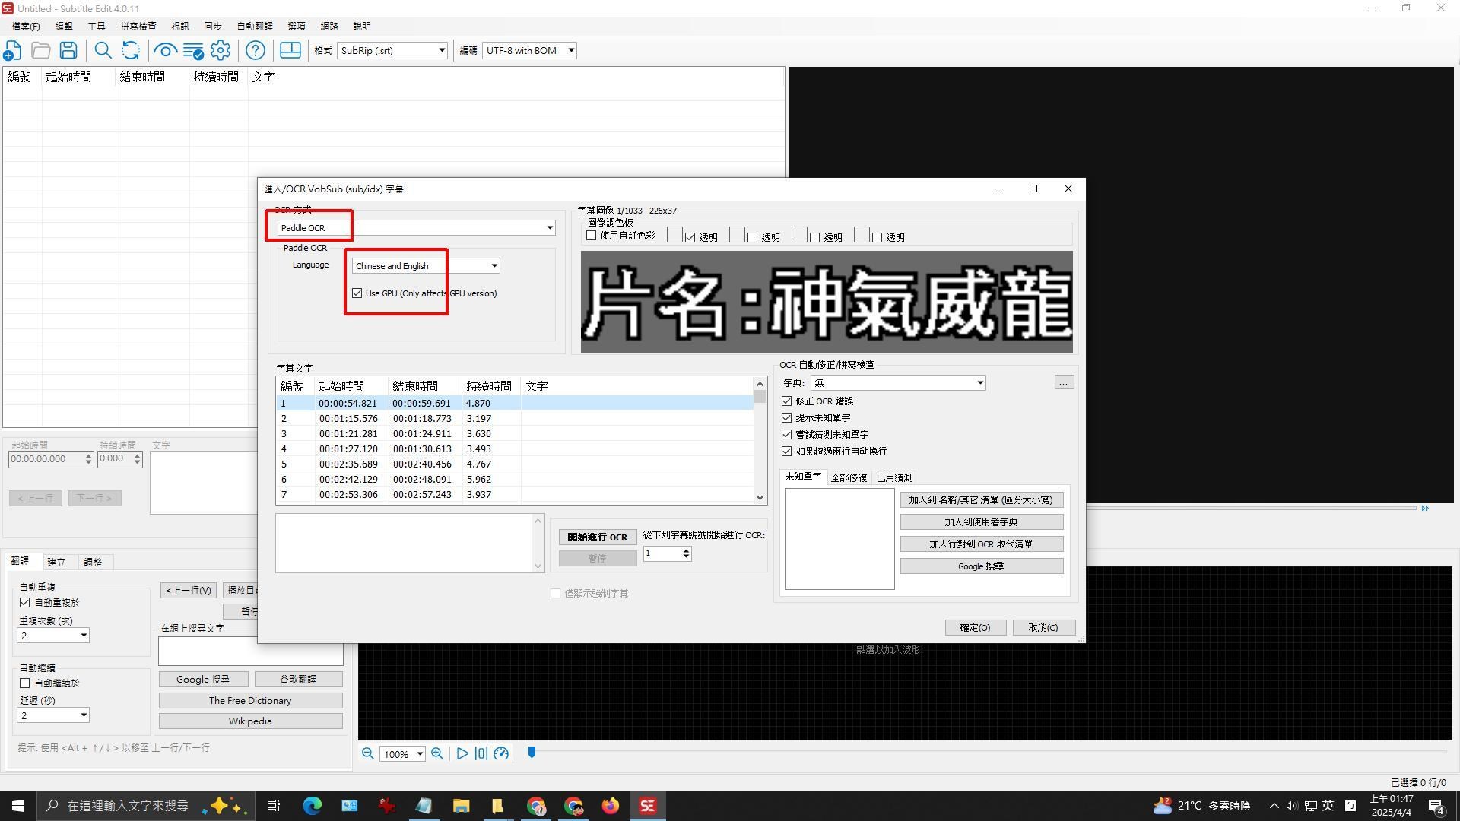Create a new subtitle file
This screenshot has height=821, width=1460.
[x=12, y=50]
